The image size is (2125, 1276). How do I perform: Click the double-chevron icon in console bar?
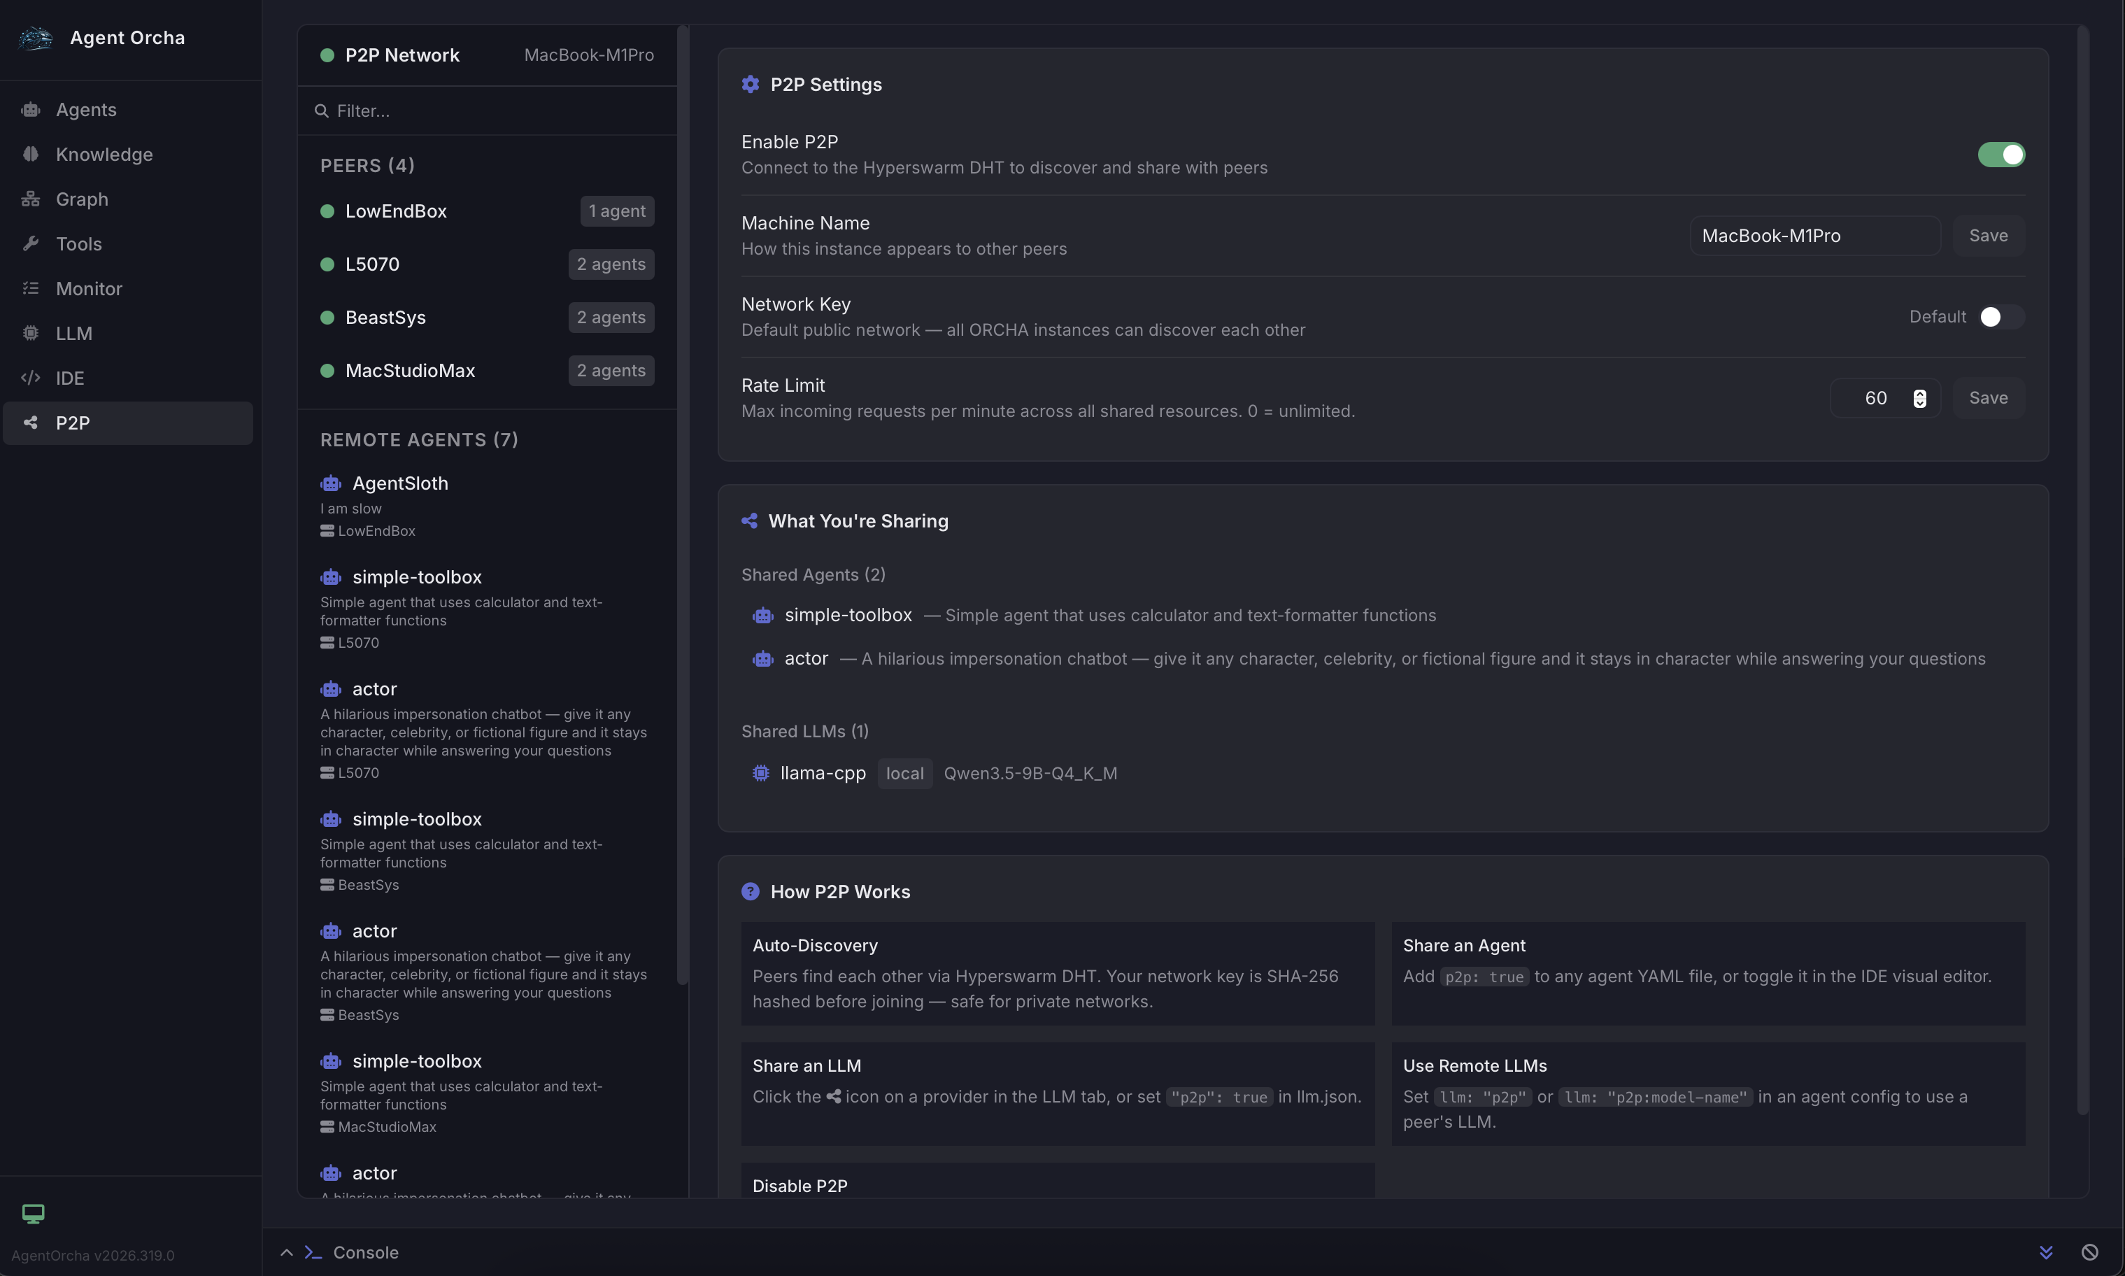click(x=2046, y=1252)
